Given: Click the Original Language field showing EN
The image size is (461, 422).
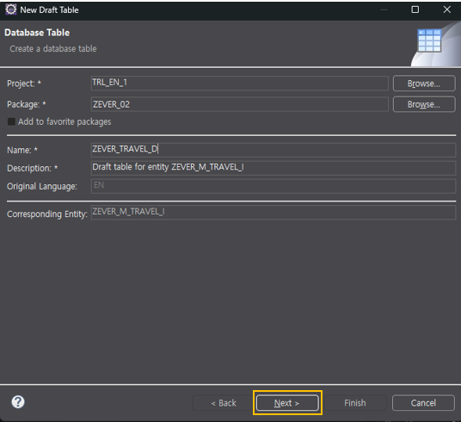Looking at the screenshot, I should pos(274,186).
